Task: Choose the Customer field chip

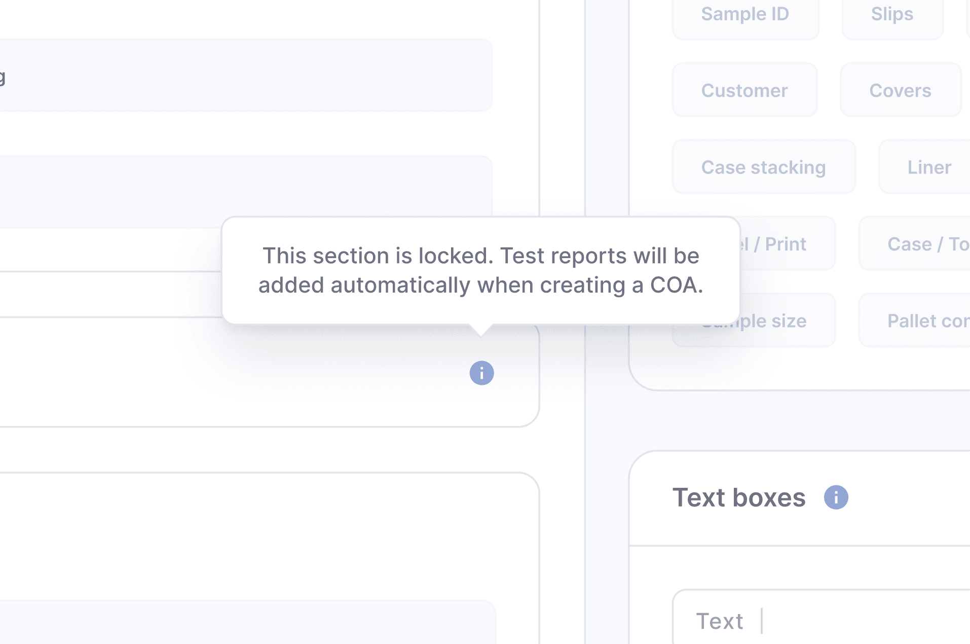Action: [744, 90]
